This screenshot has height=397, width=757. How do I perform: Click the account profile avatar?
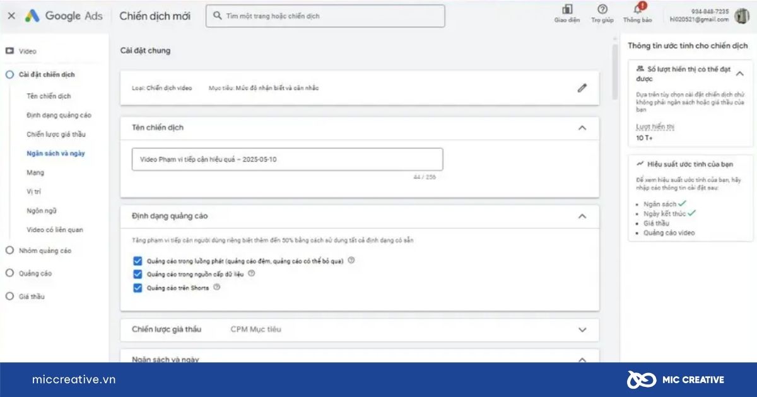pyautogui.click(x=742, y=16)
